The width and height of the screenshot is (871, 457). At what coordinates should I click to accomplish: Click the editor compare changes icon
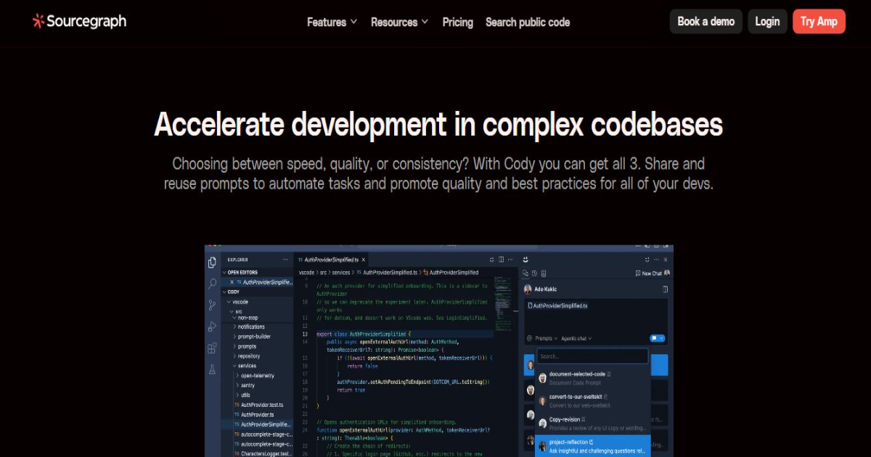(491, 259)
